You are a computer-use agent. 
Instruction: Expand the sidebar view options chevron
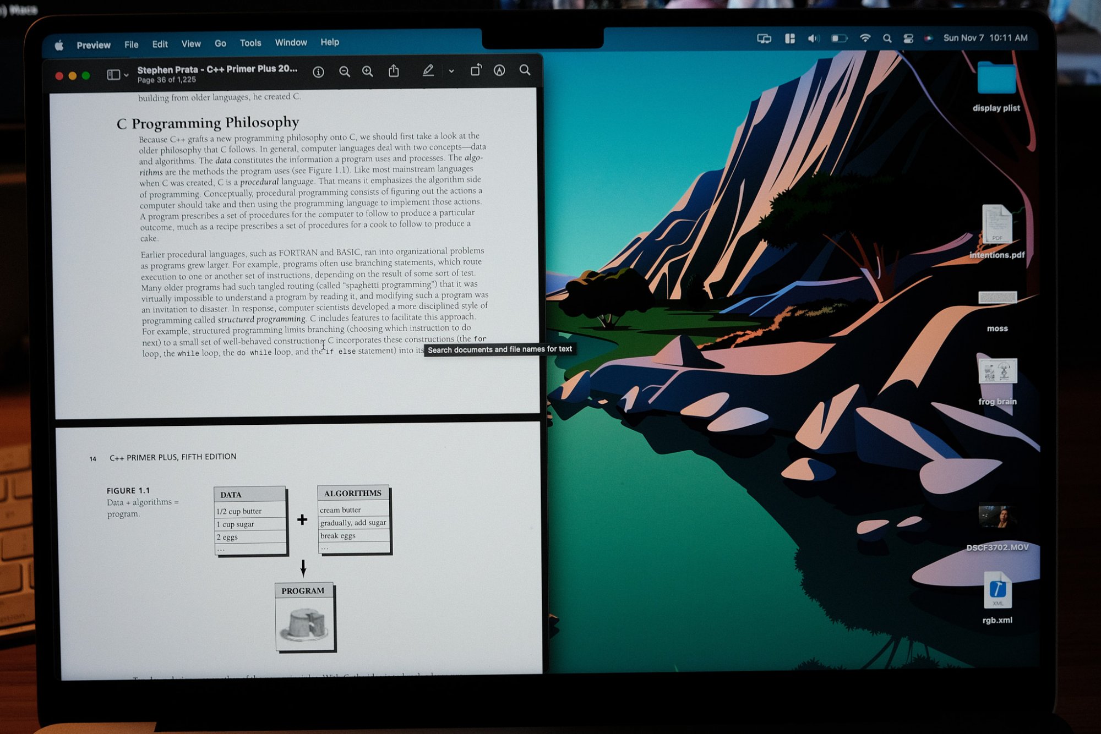click(127, 75)
